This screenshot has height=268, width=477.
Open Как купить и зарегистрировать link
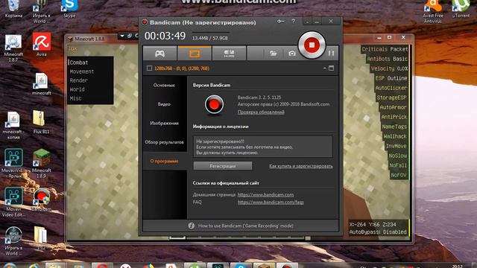point(301,166)
